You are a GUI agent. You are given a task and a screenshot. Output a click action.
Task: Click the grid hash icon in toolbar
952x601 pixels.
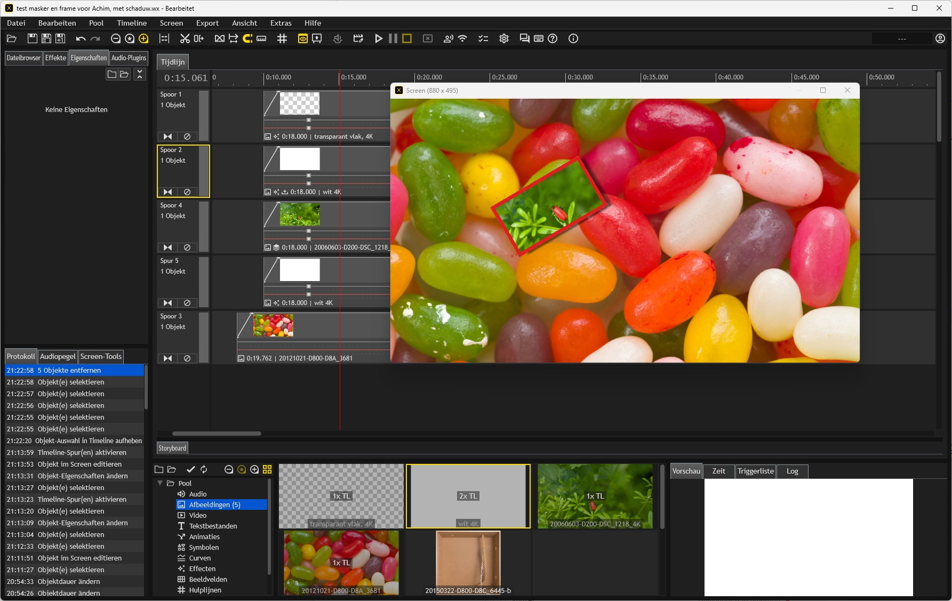[x=282, y=38]
